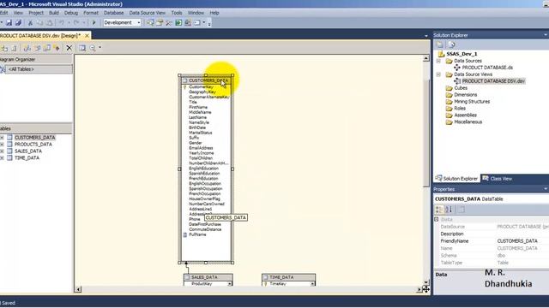Click the GeographyKey column in CUSTOMERS_DATA table
This screenshot has height=308, width=549.
(202, 92)
